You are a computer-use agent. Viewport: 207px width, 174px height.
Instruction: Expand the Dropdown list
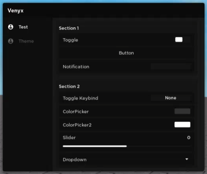[126, 159]
